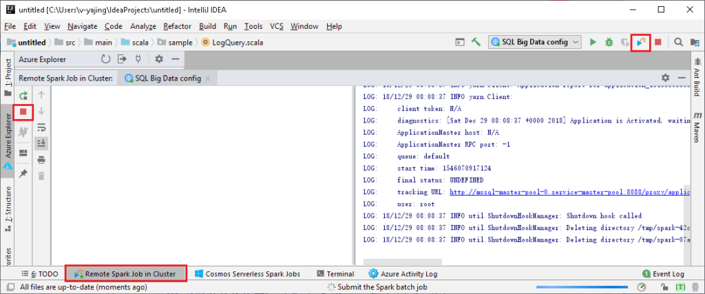Start debugging with the bug icon

click(609, 43)
